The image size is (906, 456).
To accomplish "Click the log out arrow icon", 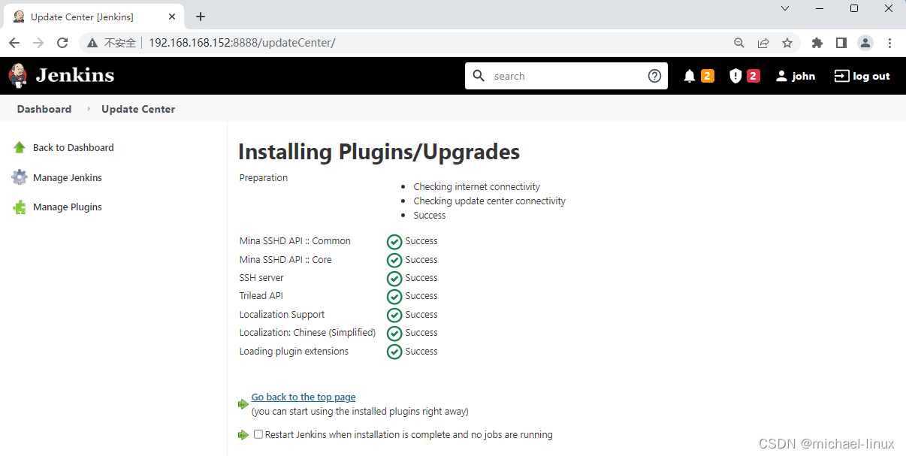I will [841, 76].
